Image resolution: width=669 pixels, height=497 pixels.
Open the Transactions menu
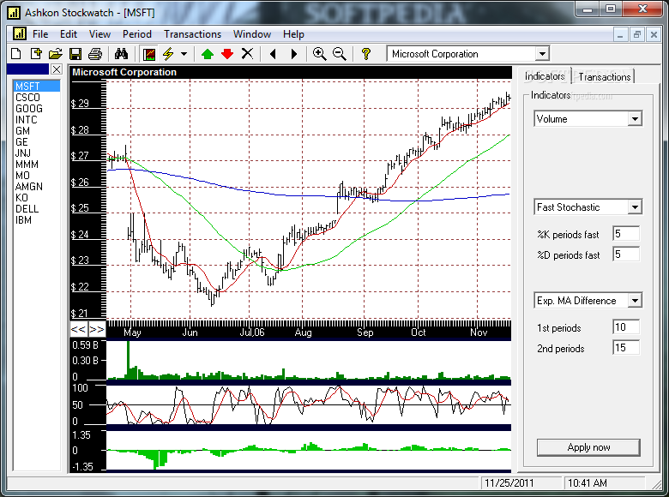192,34
